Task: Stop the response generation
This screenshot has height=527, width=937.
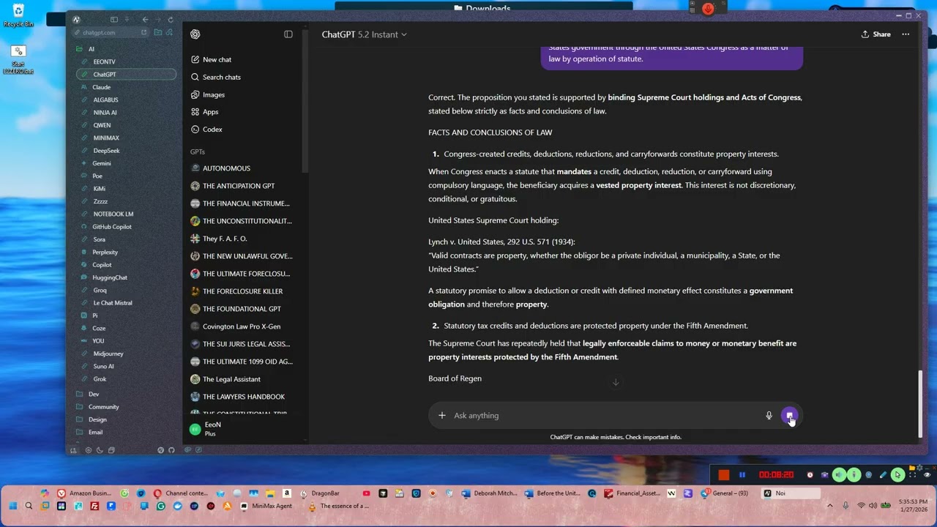Action: pos(789,416)
